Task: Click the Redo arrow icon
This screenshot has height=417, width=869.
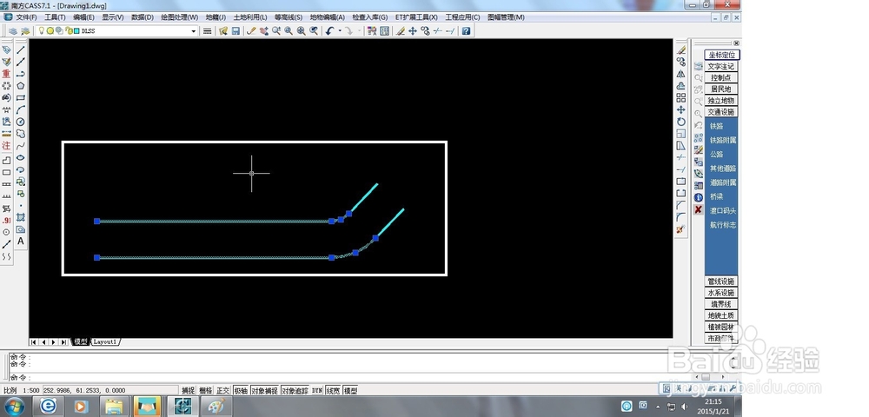Action: pyautogui.click(x=348, y=31)
